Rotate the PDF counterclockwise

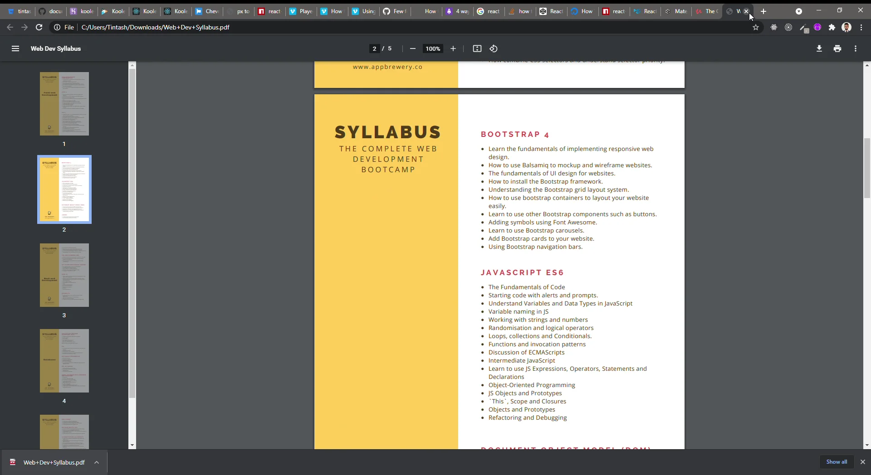click(x=494, y=48)
